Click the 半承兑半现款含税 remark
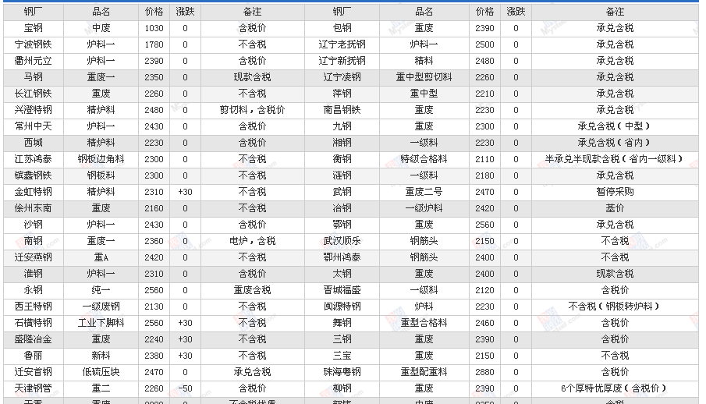 615,159
